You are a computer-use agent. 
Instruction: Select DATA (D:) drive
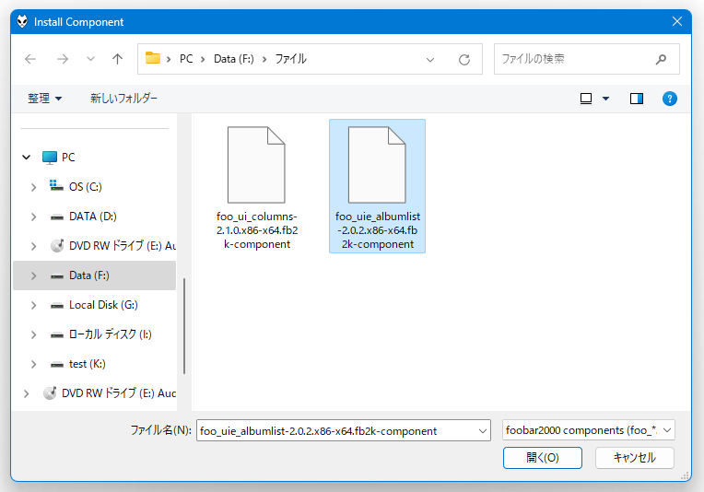93,217
